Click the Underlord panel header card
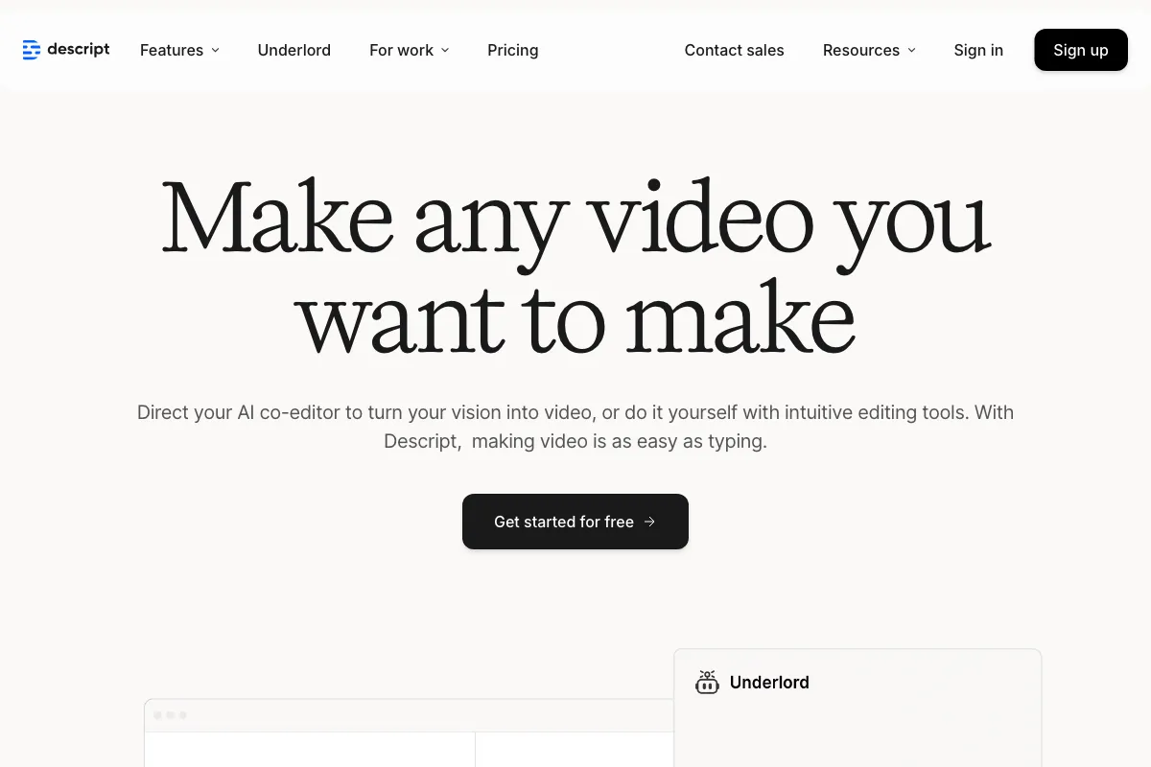This screenshot has height=767, width=1151. tap(857, 683)
